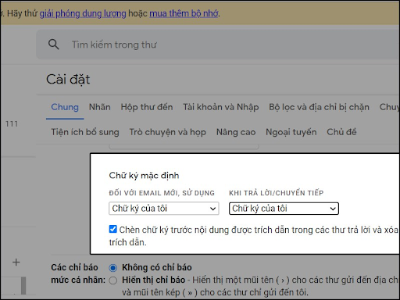400x300 pixels.
Task: Focus the 'Tìm kiếm trong thư' search field
Action: coord(218,45)
